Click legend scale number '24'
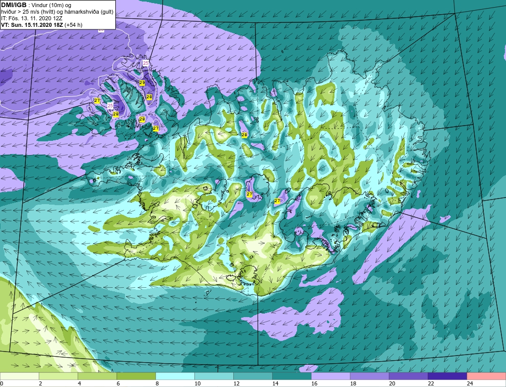Image resolution: width=506 pixels, height=387 pixels. [x=470, y=383]
